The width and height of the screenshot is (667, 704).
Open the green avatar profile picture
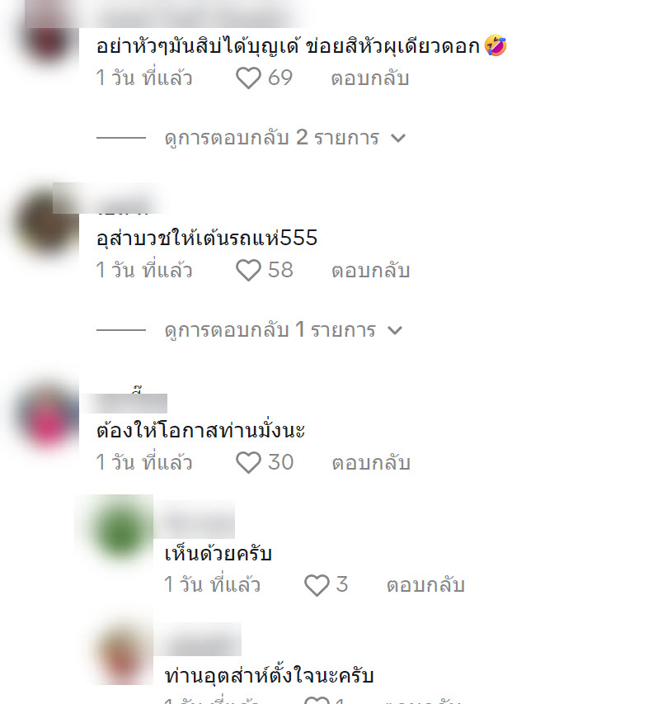pos(120,529)
